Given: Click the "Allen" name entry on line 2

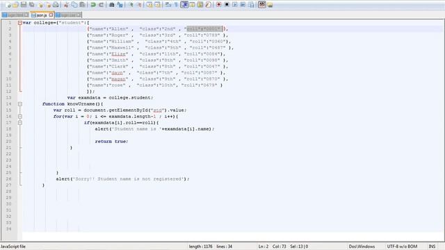Looking at the screenshot, I should 119,29.
